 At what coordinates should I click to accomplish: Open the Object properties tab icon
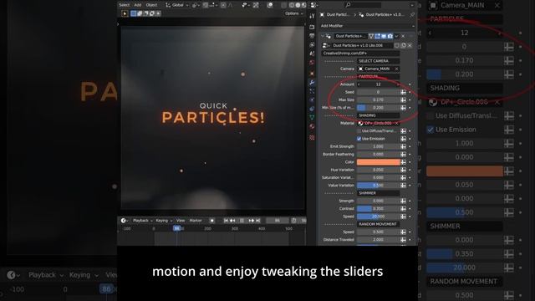[312, 74]
